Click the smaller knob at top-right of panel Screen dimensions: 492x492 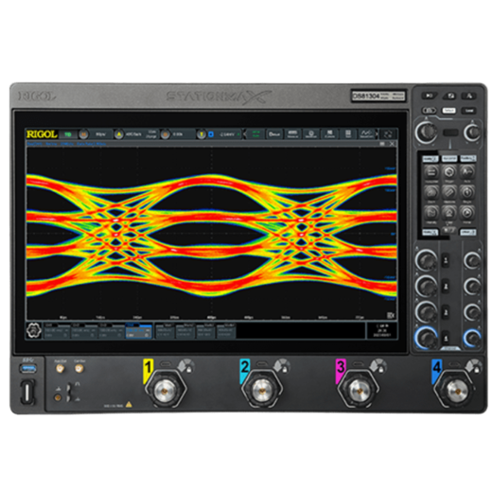pyautogui.click(x=472, y=132)
